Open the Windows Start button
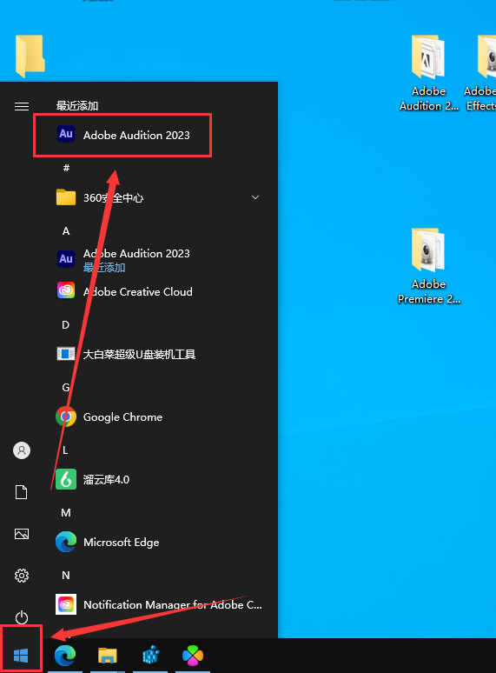Image resolution: width=496 pixels, height=673 pixels. 21,655
